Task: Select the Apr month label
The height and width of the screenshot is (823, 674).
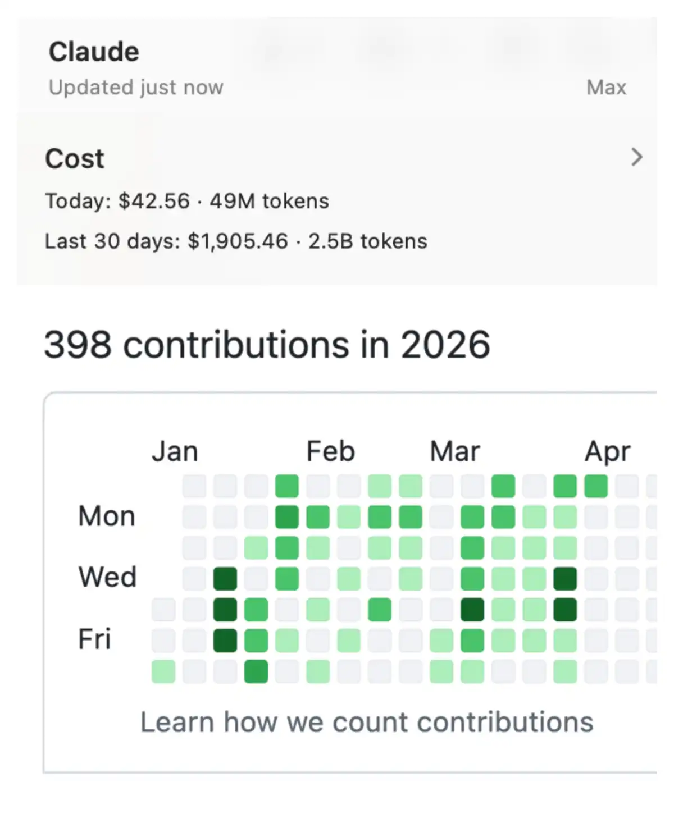Action: (607, 452)
